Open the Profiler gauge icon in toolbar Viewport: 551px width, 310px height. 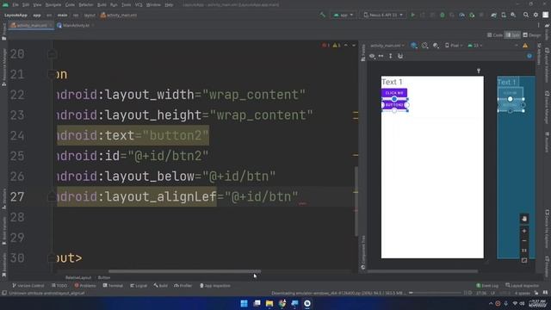[462, 15]
